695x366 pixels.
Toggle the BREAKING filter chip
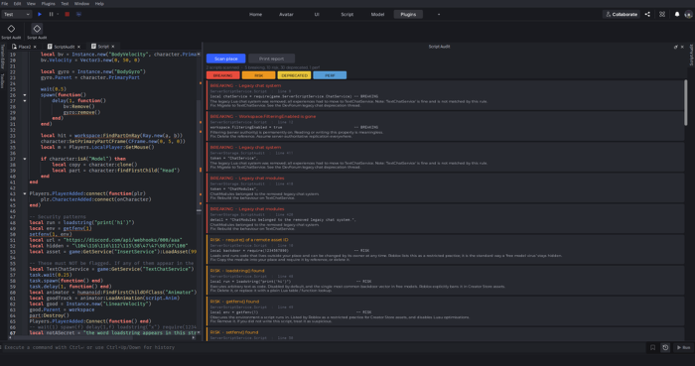(223, 75)
